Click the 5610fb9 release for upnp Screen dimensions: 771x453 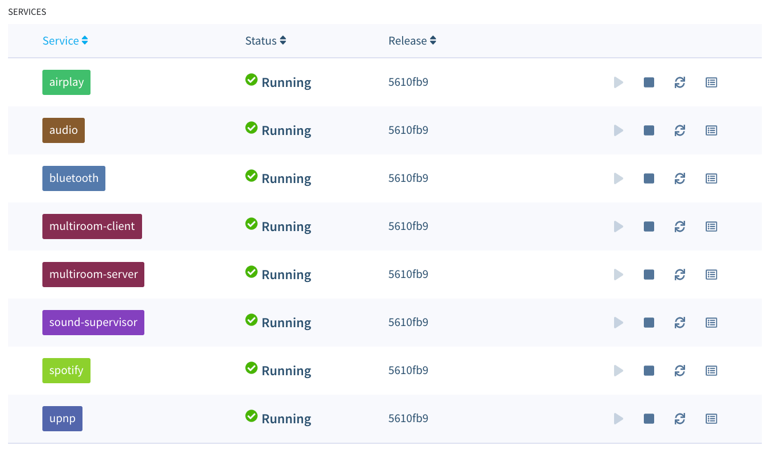(408, 419)
